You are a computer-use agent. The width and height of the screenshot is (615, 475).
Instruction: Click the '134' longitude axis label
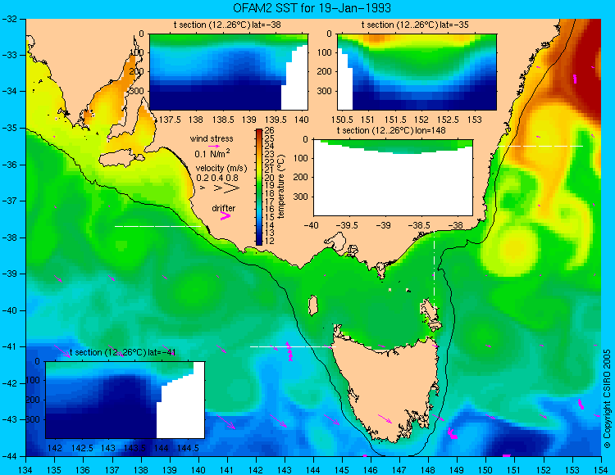coord(26,470)
